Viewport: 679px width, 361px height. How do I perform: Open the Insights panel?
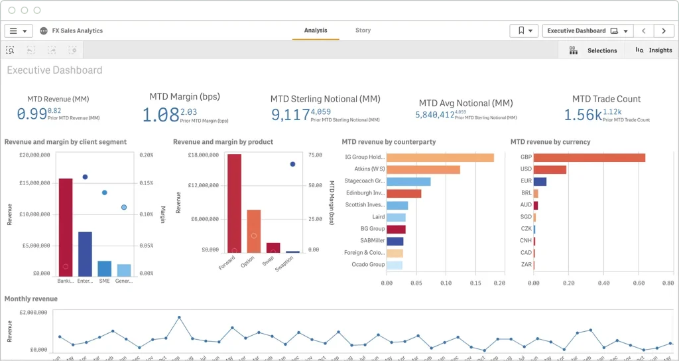click(x=653, y=50)
